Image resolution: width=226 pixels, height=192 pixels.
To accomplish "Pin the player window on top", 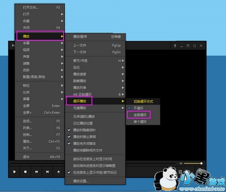I will point(175,46).
